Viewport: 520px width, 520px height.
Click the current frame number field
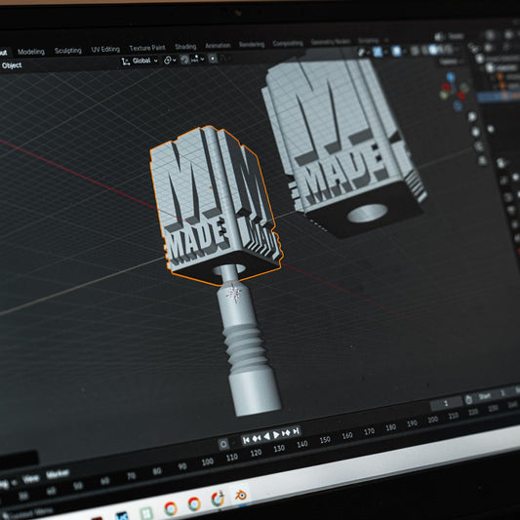pos(446,403)
